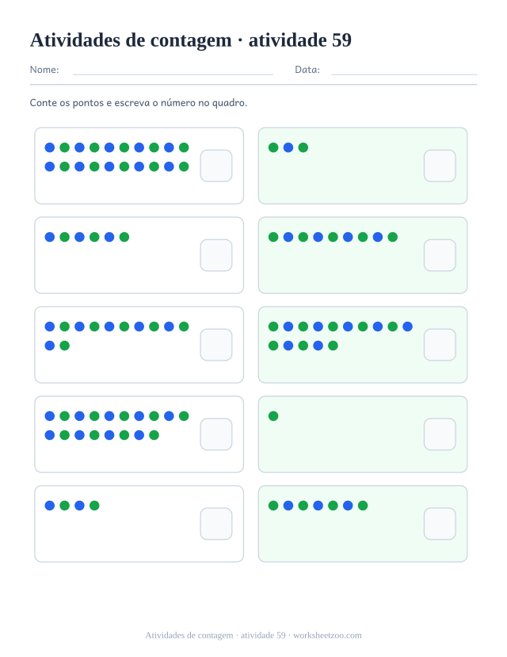
Task: Click the last green dot in the six-dot card
Action: coord(124,237)
